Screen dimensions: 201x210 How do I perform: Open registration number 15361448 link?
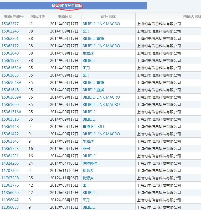coord(10,127)
